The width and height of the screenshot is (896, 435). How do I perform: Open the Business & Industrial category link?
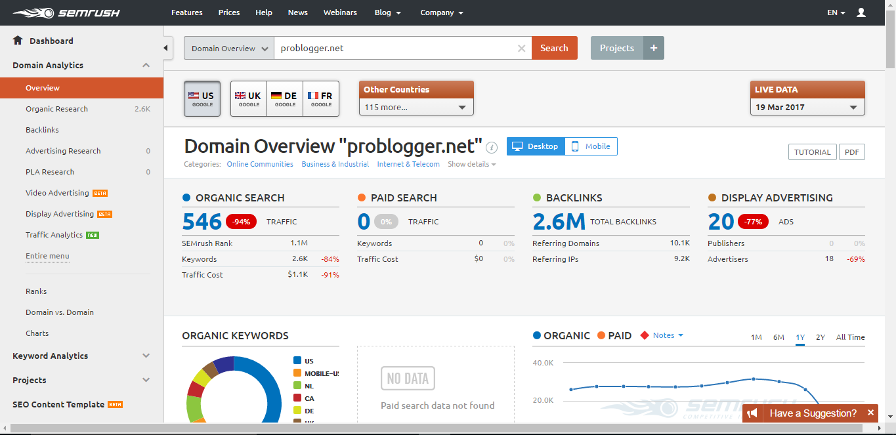point(335,164)
